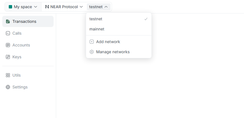Click the green My space color square
244x118 pixels.
(10, 7)
